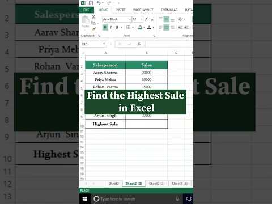
Task: Open the font name dropdown showing Arial Black
Action: [130, 19]
